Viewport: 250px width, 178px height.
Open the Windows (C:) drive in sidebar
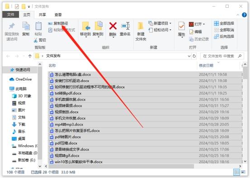[25, 146]
